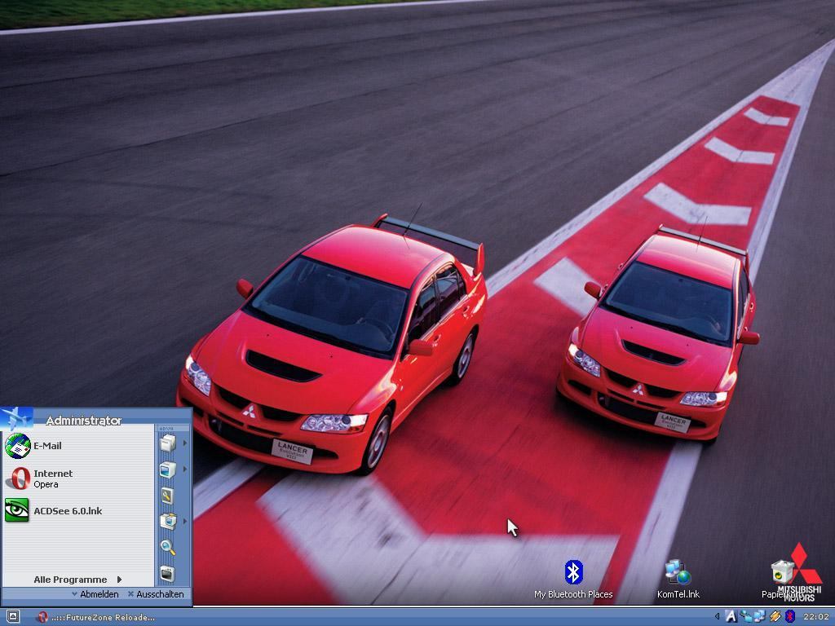Screen dimensions: 835x626
Task: Expand Alle Programme list
Action: tap(77, 580)
